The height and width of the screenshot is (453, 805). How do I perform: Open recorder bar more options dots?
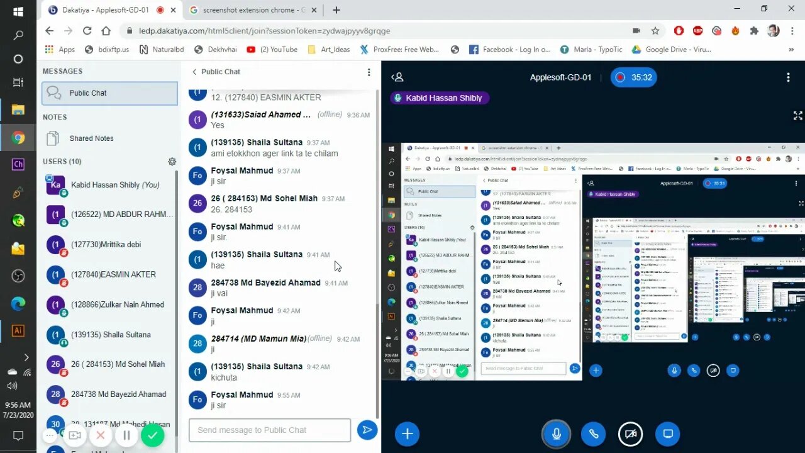click(50, 435)
